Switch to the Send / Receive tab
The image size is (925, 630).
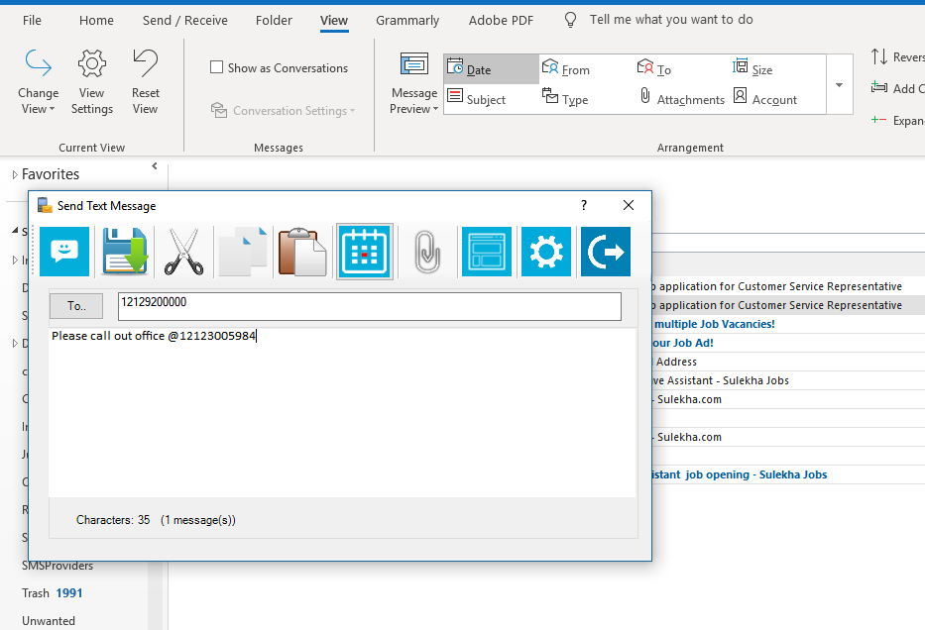[x=185, y=20]
